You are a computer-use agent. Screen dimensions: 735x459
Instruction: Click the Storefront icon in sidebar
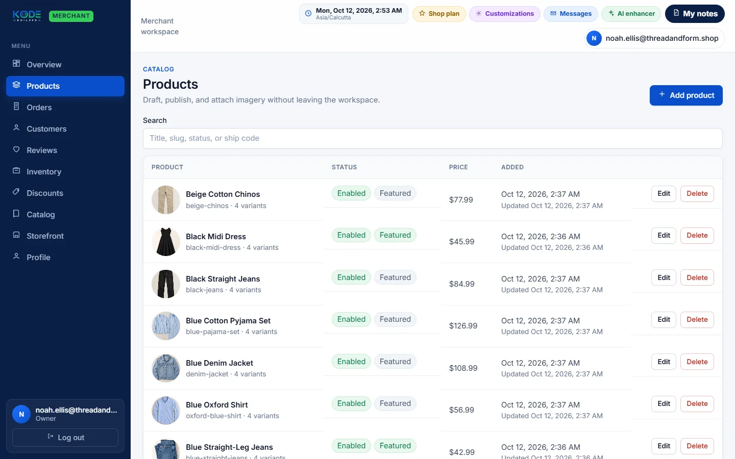(16, 235)
